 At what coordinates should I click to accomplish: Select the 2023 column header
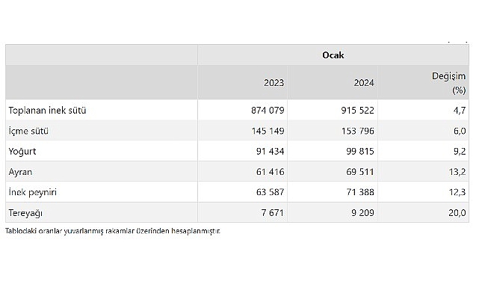[x=274, y=83]
